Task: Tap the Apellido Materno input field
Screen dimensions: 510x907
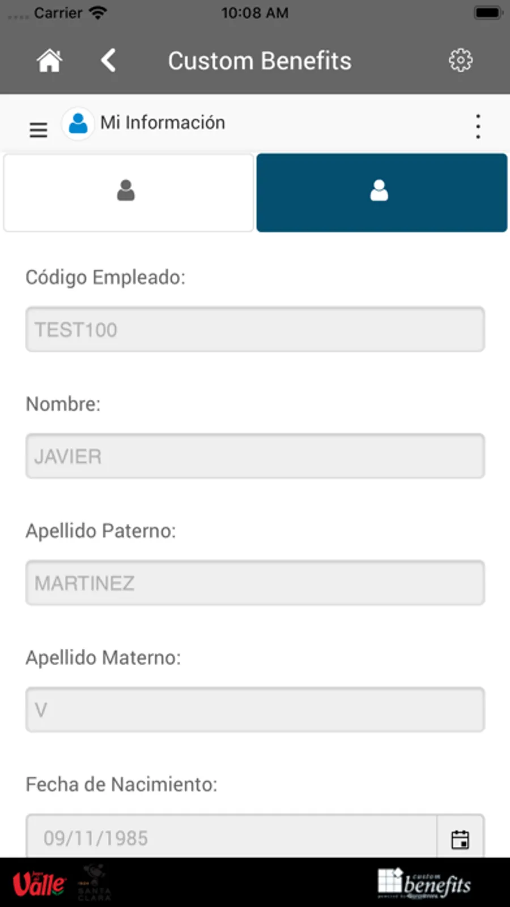Action: tap(255, 709)
